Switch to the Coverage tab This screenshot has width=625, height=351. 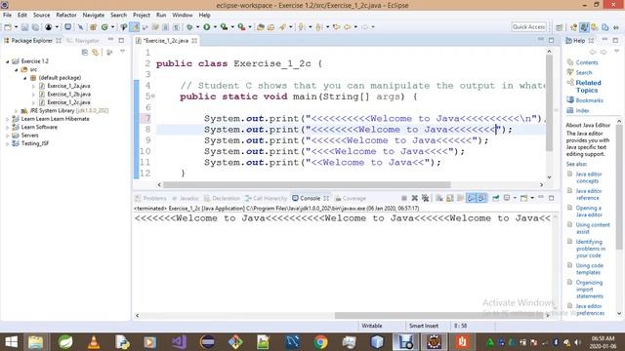click(351, 198)
